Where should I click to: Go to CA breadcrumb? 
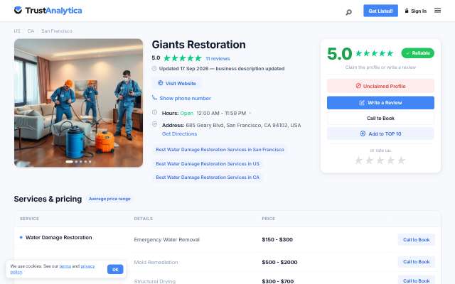pyautogui.click(x=31, y=31)
